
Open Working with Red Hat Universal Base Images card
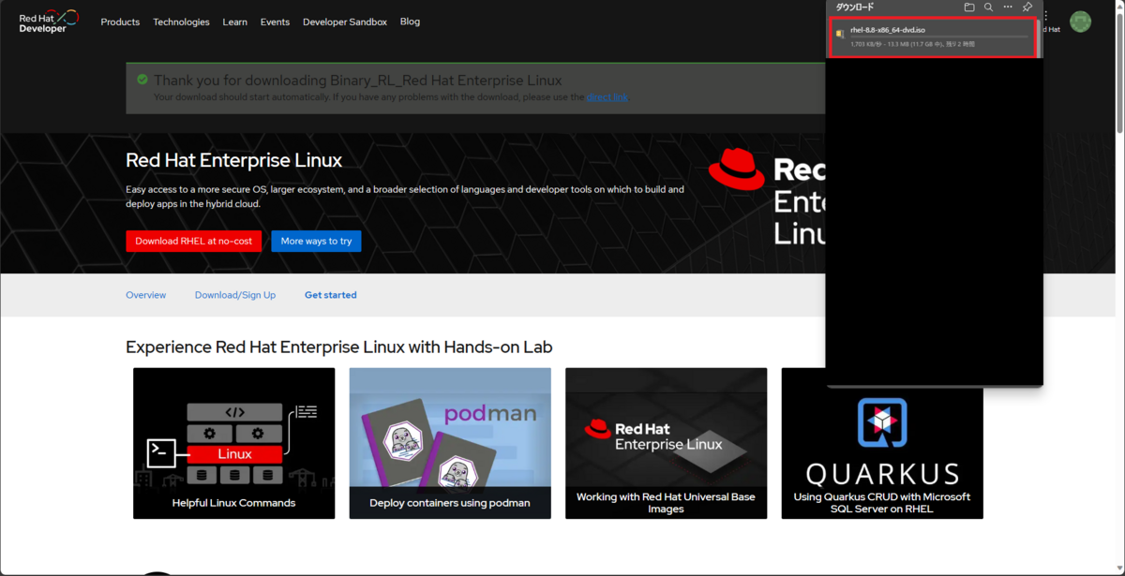(666, 443)
